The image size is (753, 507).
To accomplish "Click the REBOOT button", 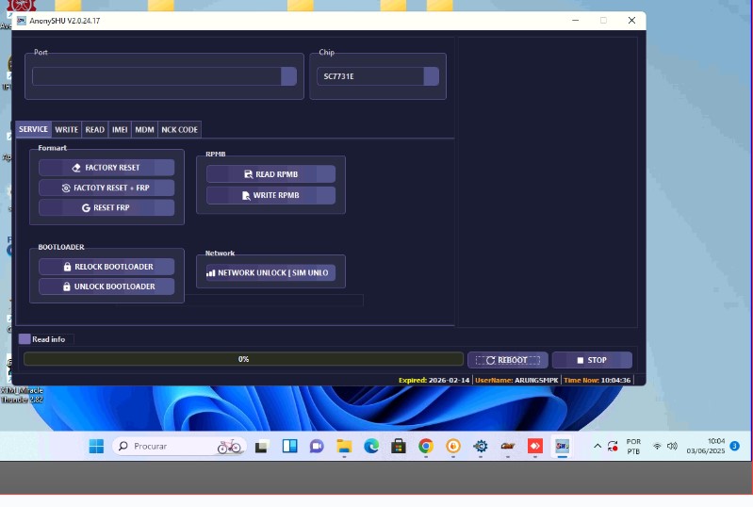I will click(508, 360).
